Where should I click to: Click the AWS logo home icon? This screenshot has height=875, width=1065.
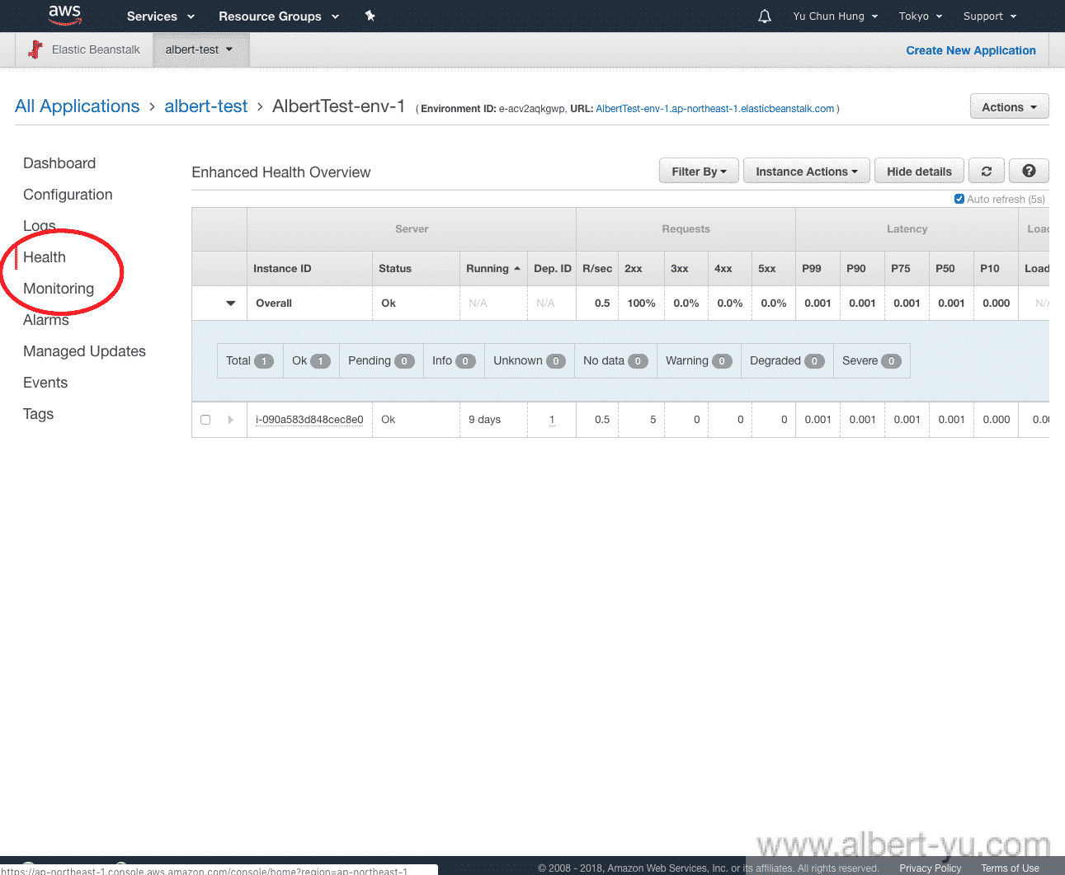[x=64, y=15]
